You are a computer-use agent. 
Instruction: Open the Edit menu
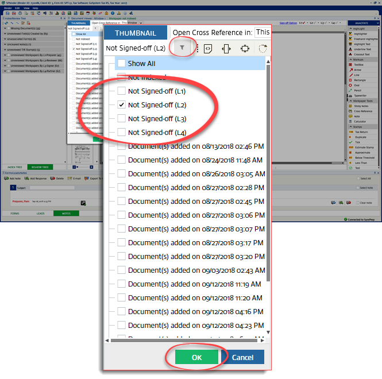click(x=17, y=8)
